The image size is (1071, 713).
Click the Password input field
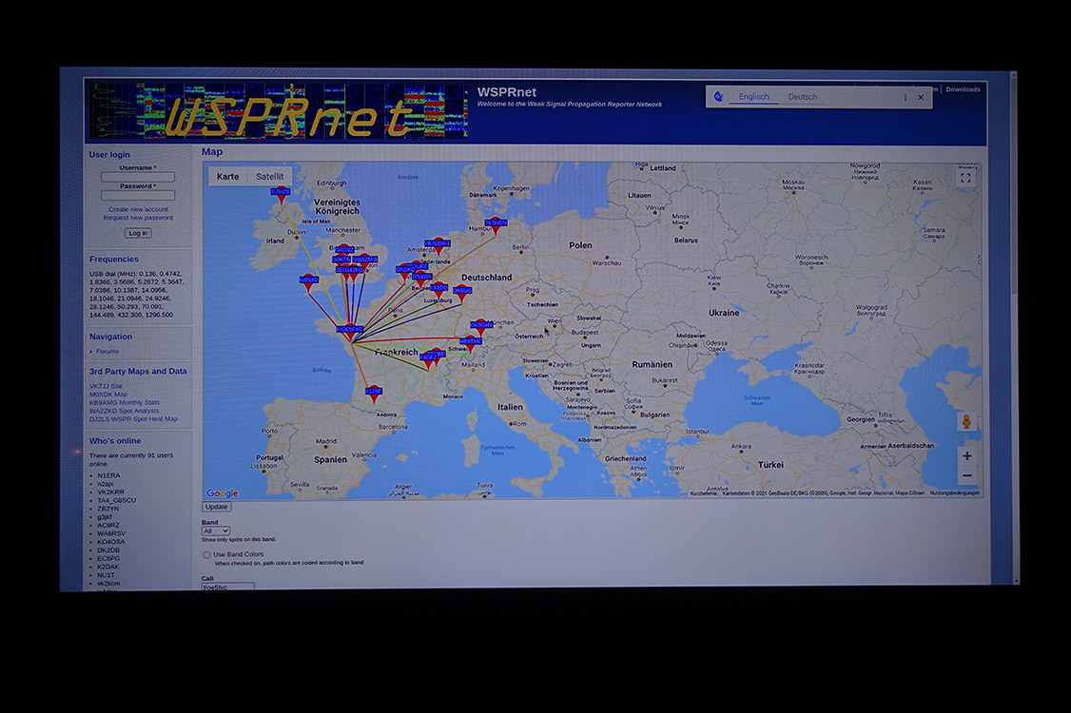point(138,195)
